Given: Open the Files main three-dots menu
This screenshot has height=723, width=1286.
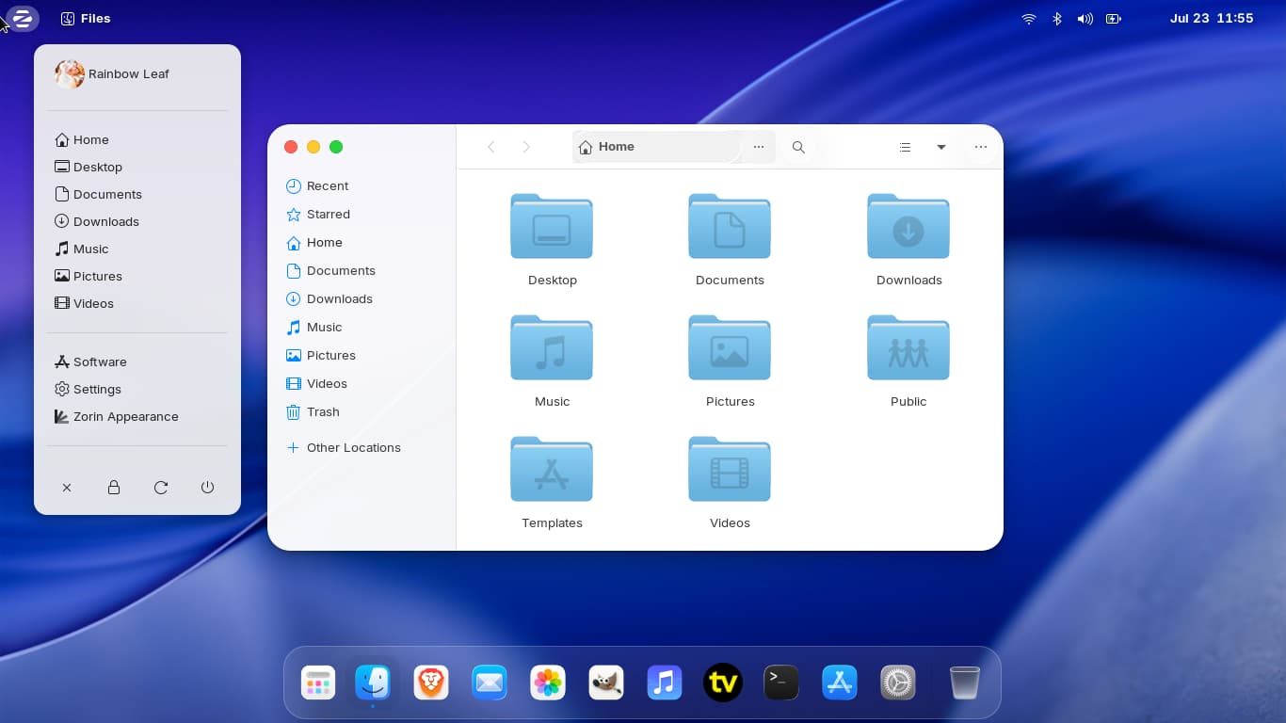Looking at the screenshot, I should (x=981, y=147).
